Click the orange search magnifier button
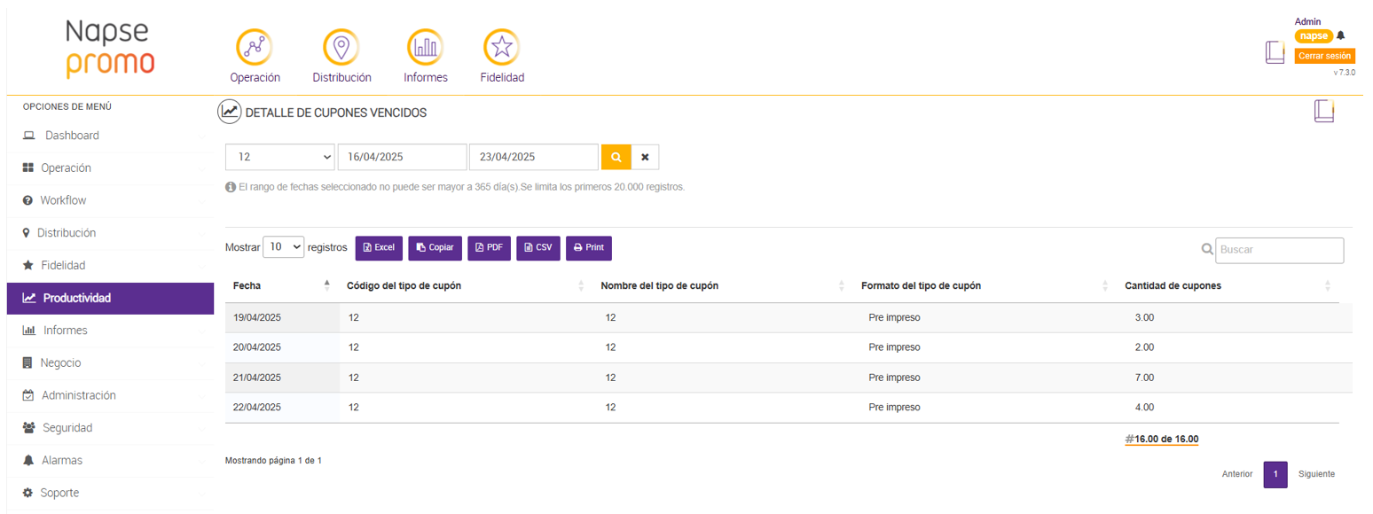1373x514 pixels. pyautogui.click(x=616, y=157)
